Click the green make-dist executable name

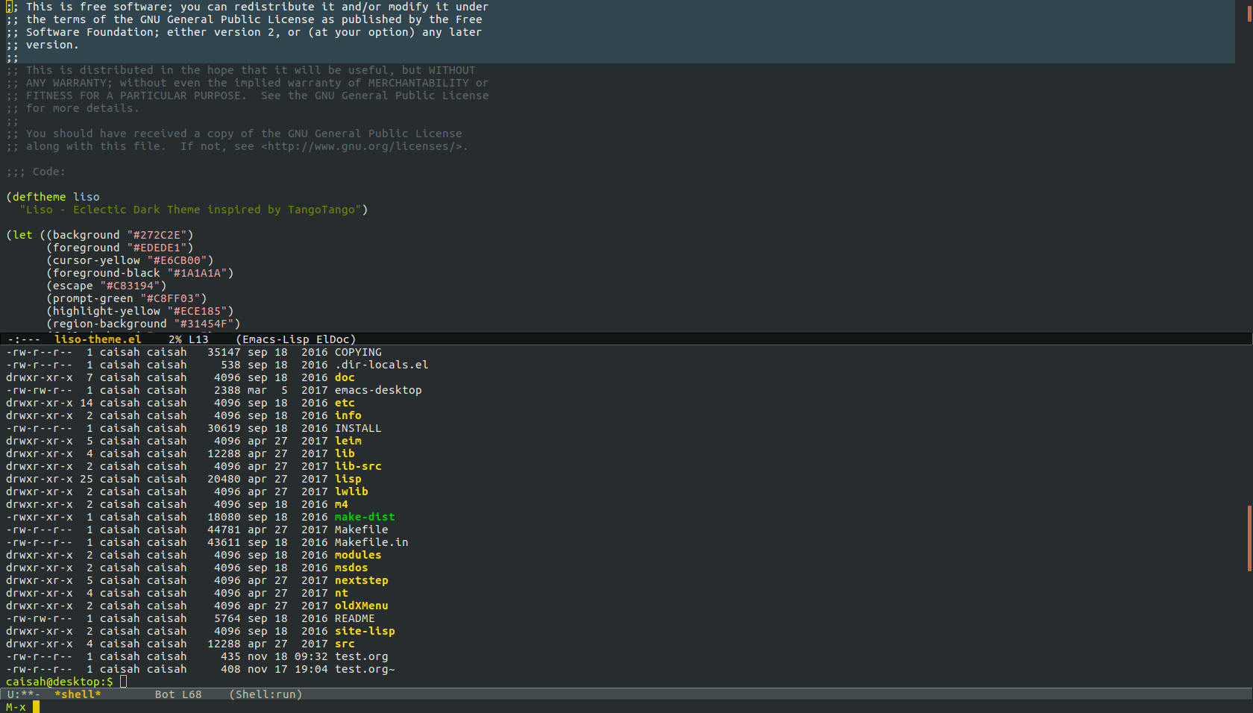coord(365,517)
